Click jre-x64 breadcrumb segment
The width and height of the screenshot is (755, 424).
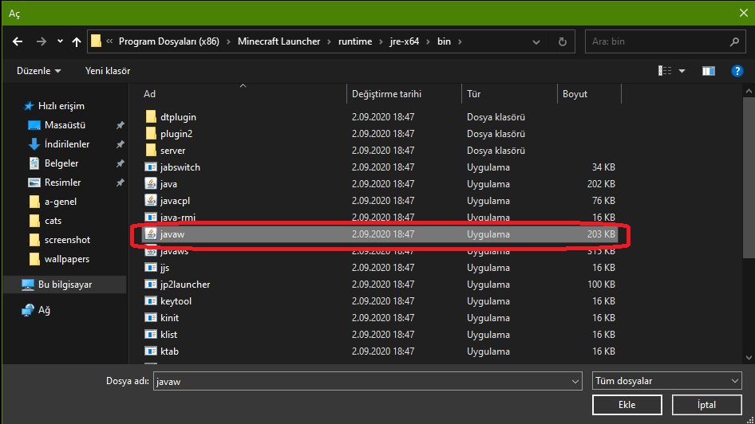click(405, 41)
